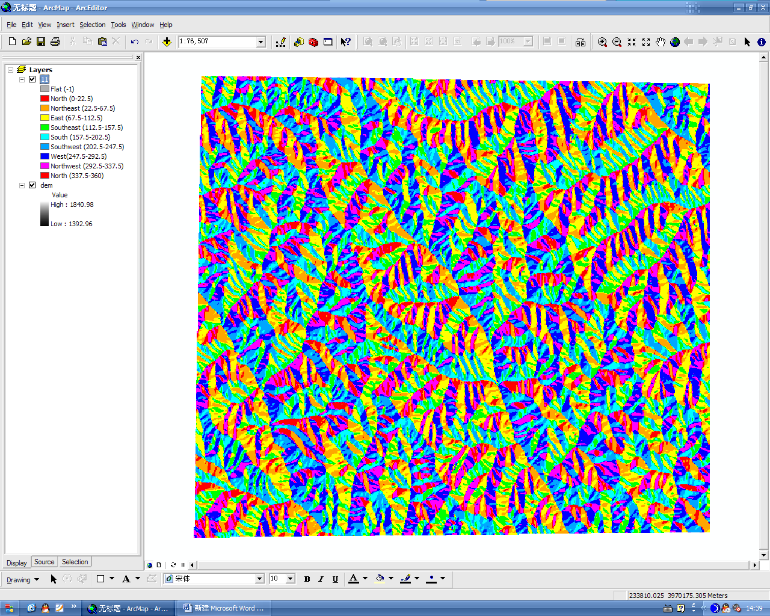
Task: Create a new map document
Action: pyautogui.click(x=12, y=42)
